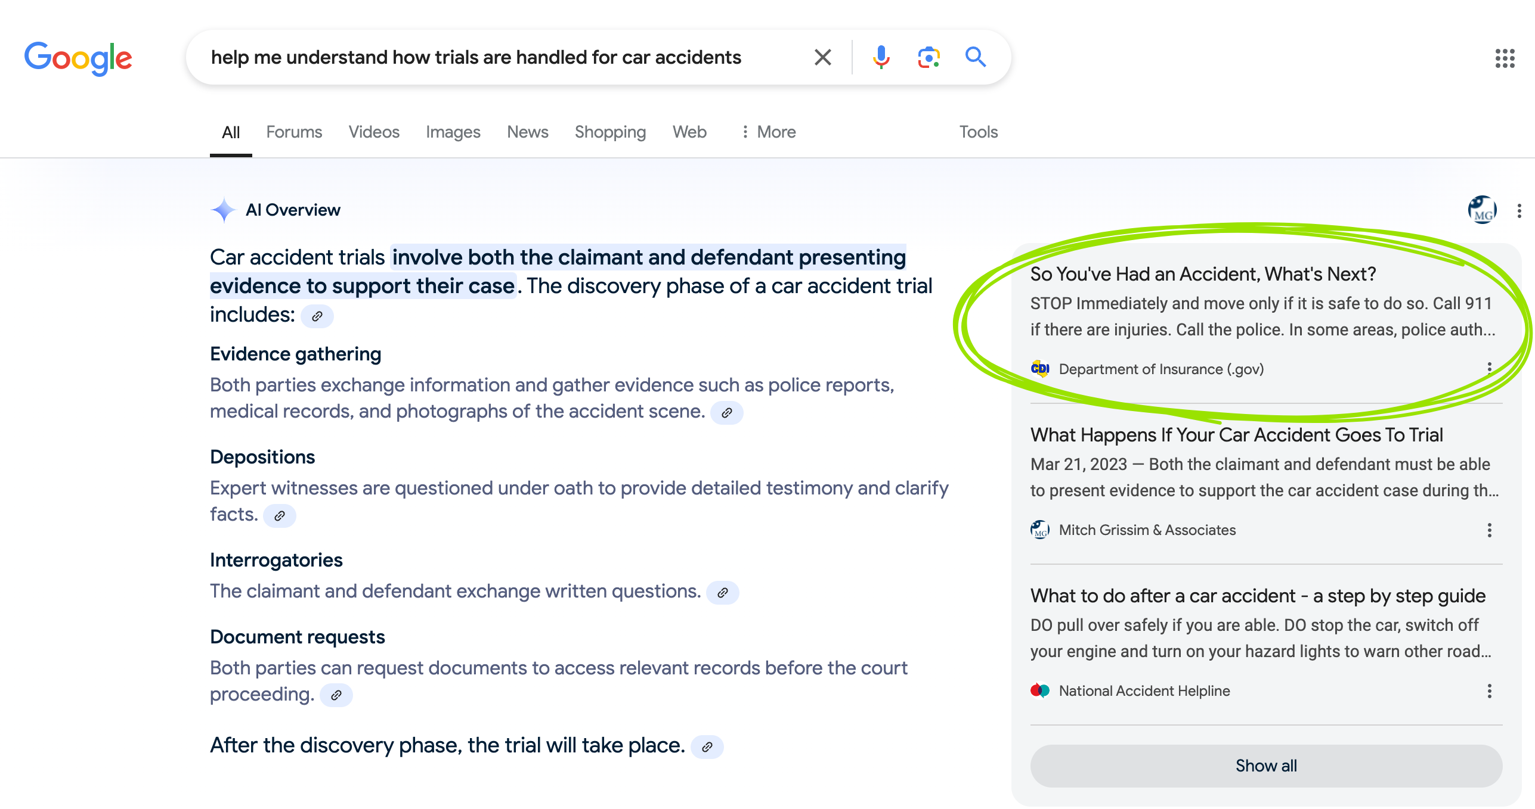Click link chip after 'clarify facts.'
1535x809 pixels.
(x=280, y=515)
